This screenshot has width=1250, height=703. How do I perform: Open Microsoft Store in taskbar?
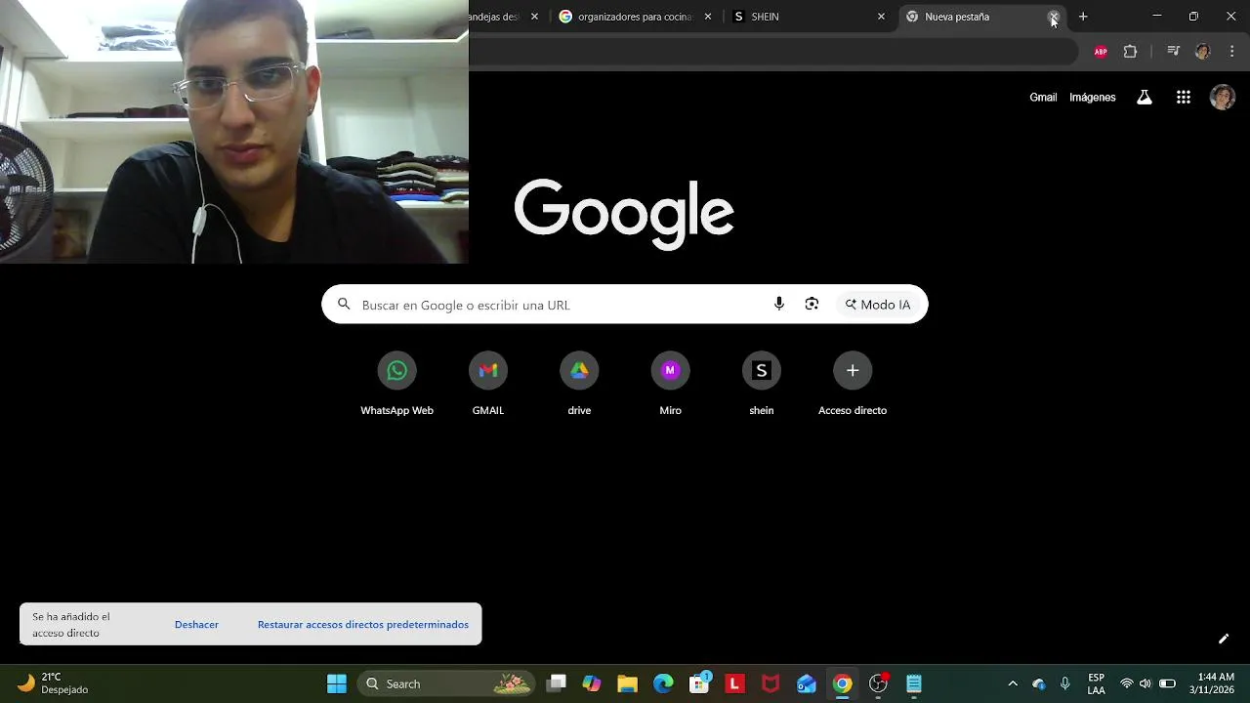pyautogui.click(x=699, y=683)
